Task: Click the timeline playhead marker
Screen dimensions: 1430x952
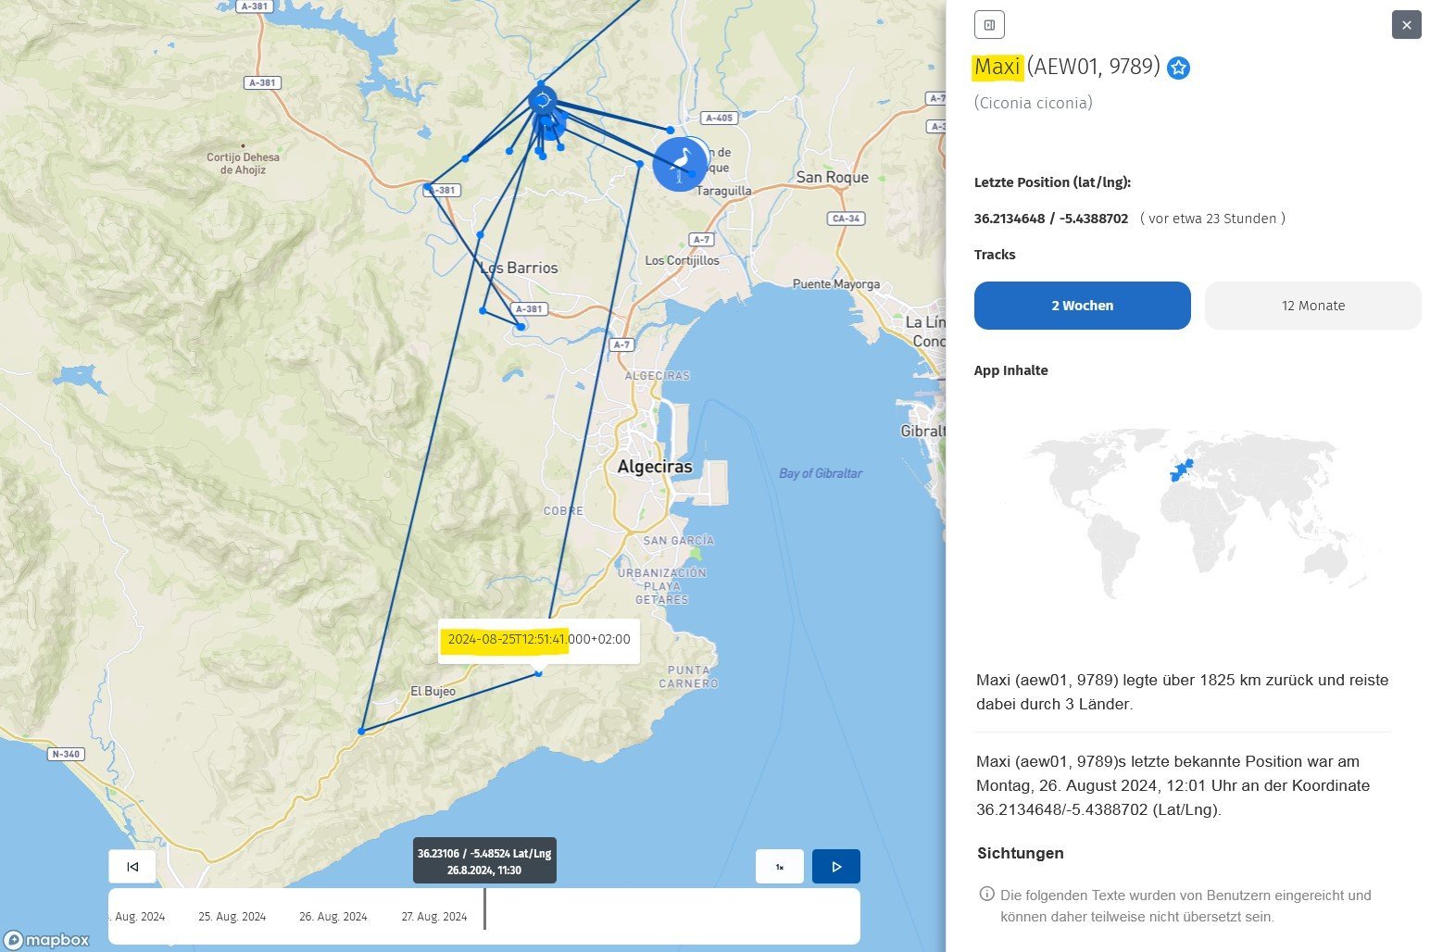Action: pos(484,908)
